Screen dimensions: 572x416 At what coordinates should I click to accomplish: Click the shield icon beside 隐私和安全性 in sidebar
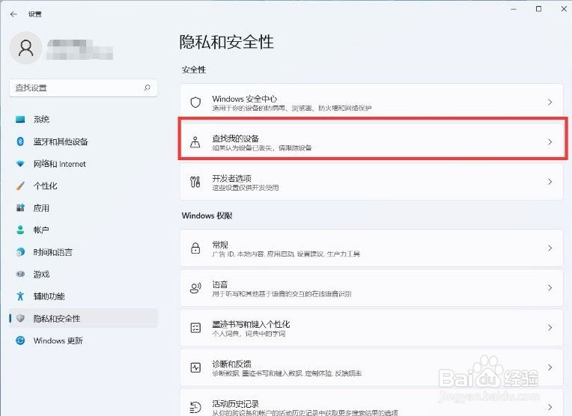(x=20, y=318)
